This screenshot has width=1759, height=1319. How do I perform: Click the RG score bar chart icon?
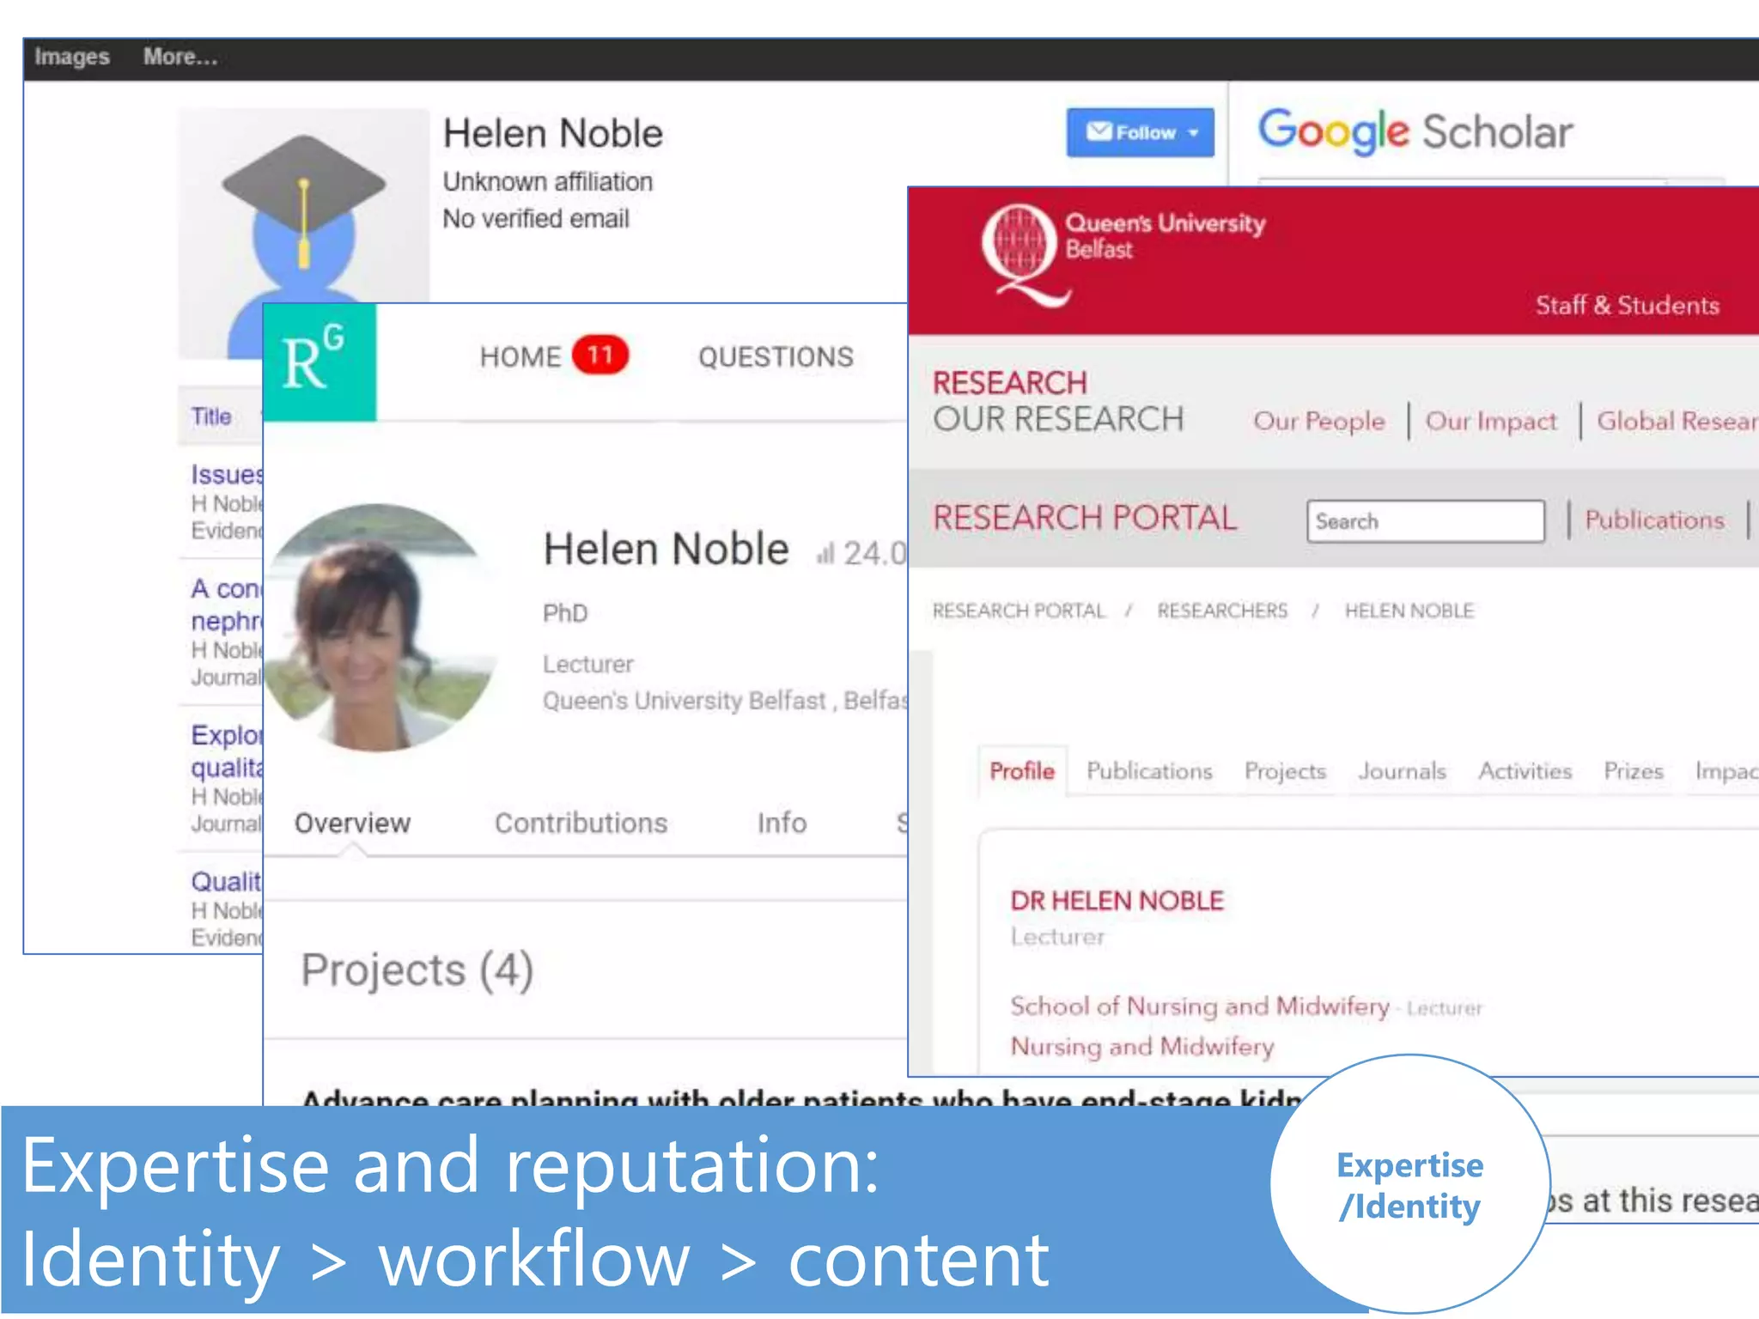click(x=825, y=554)
